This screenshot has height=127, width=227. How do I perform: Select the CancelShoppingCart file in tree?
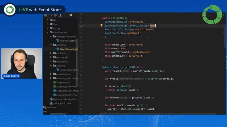(67, 49)
